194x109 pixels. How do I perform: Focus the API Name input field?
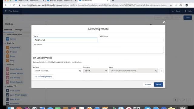click(x=131, y=40)
